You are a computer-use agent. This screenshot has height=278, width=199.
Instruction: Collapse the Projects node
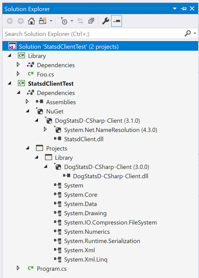pyautogui.click(x=28, y=148)
